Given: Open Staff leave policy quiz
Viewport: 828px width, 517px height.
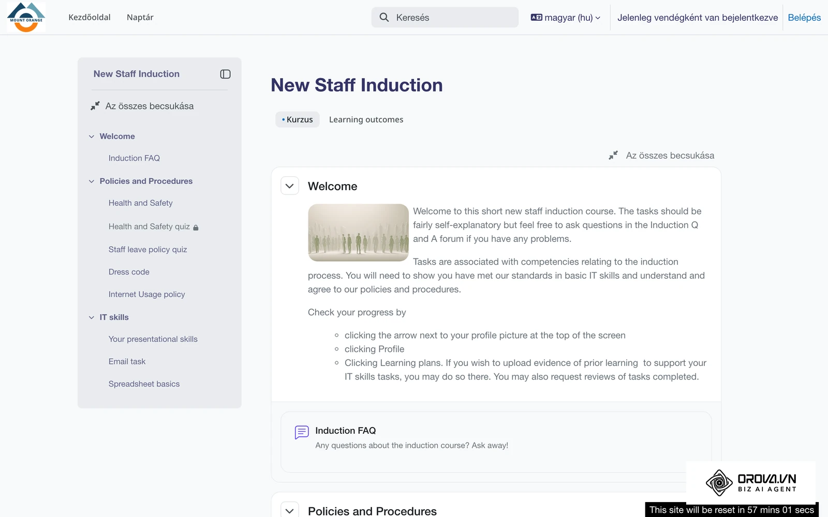Looking at the screenshot, I should [x=147, y=249].
